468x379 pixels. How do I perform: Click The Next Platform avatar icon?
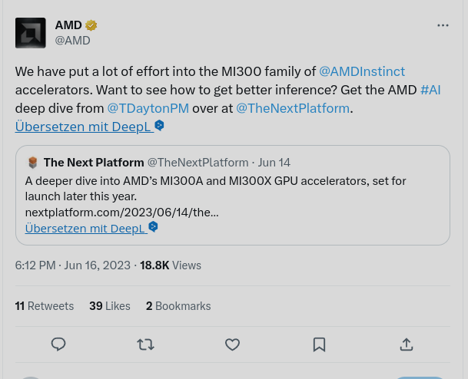coord(33,163)
